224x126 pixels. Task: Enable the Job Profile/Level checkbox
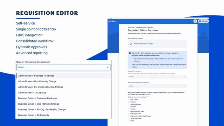[x=129, y=104]
